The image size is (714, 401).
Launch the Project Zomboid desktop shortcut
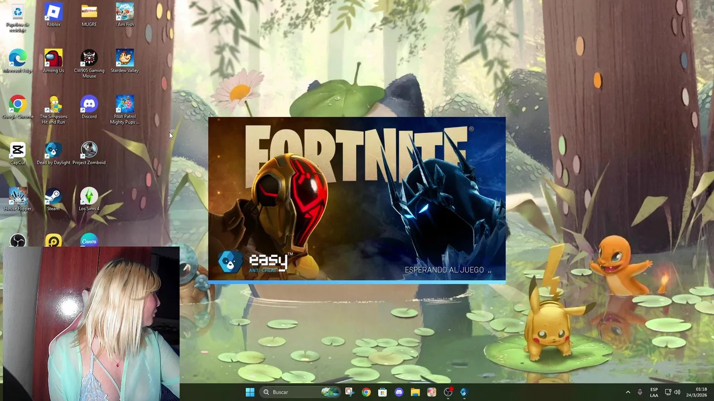tap(89, 154)
